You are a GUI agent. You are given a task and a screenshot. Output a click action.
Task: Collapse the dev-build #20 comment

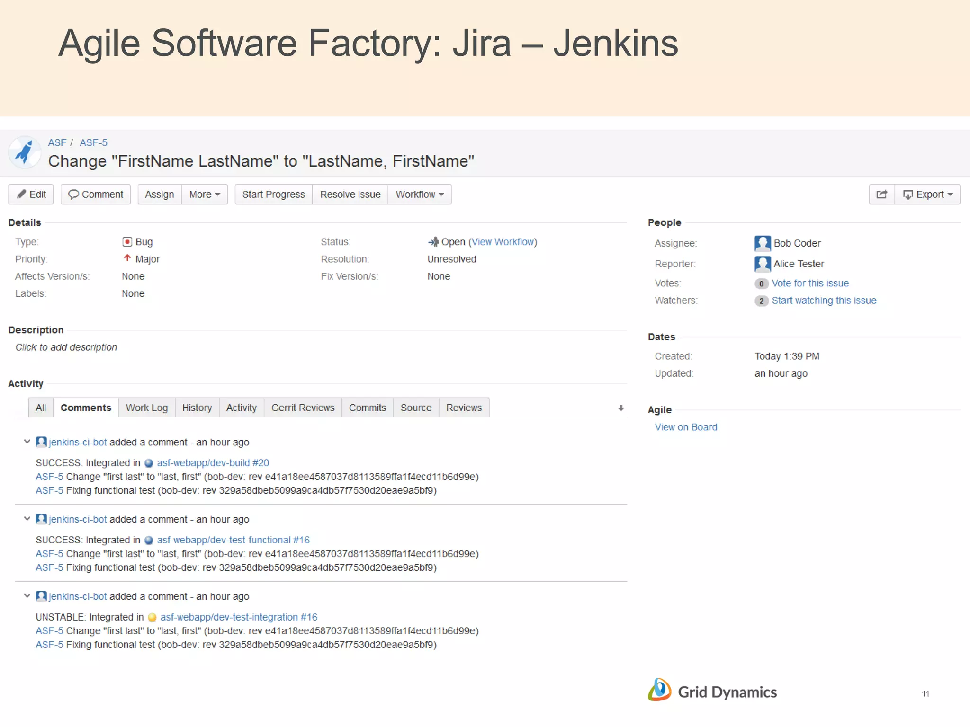27,442
